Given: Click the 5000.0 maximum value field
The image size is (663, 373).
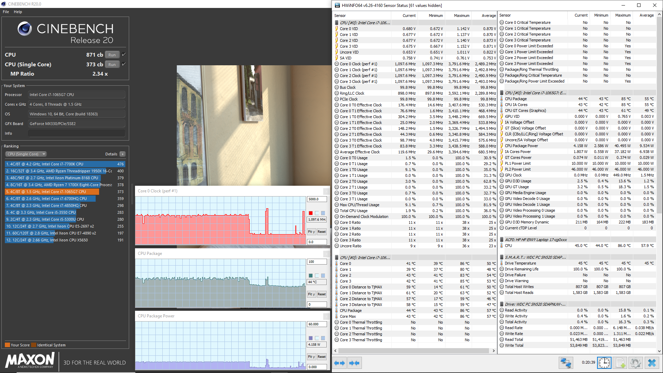Looking at the screenshot, I should 316,199.
